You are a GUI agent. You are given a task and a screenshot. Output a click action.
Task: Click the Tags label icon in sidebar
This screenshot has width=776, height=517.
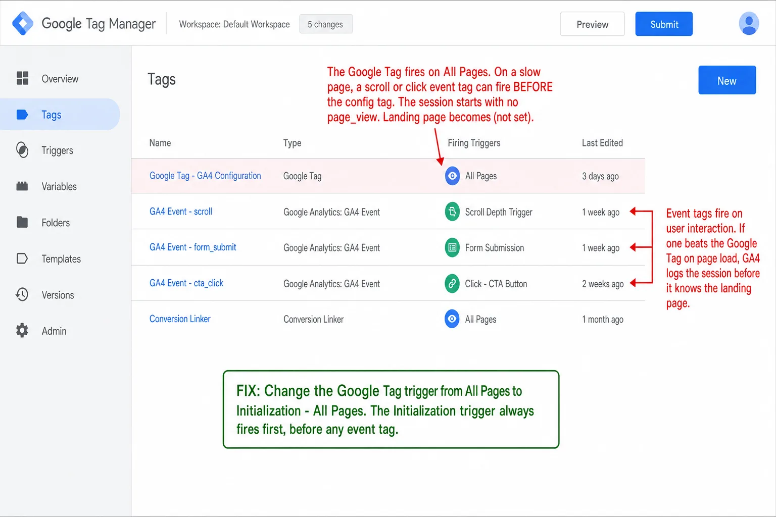click(22, 115)
